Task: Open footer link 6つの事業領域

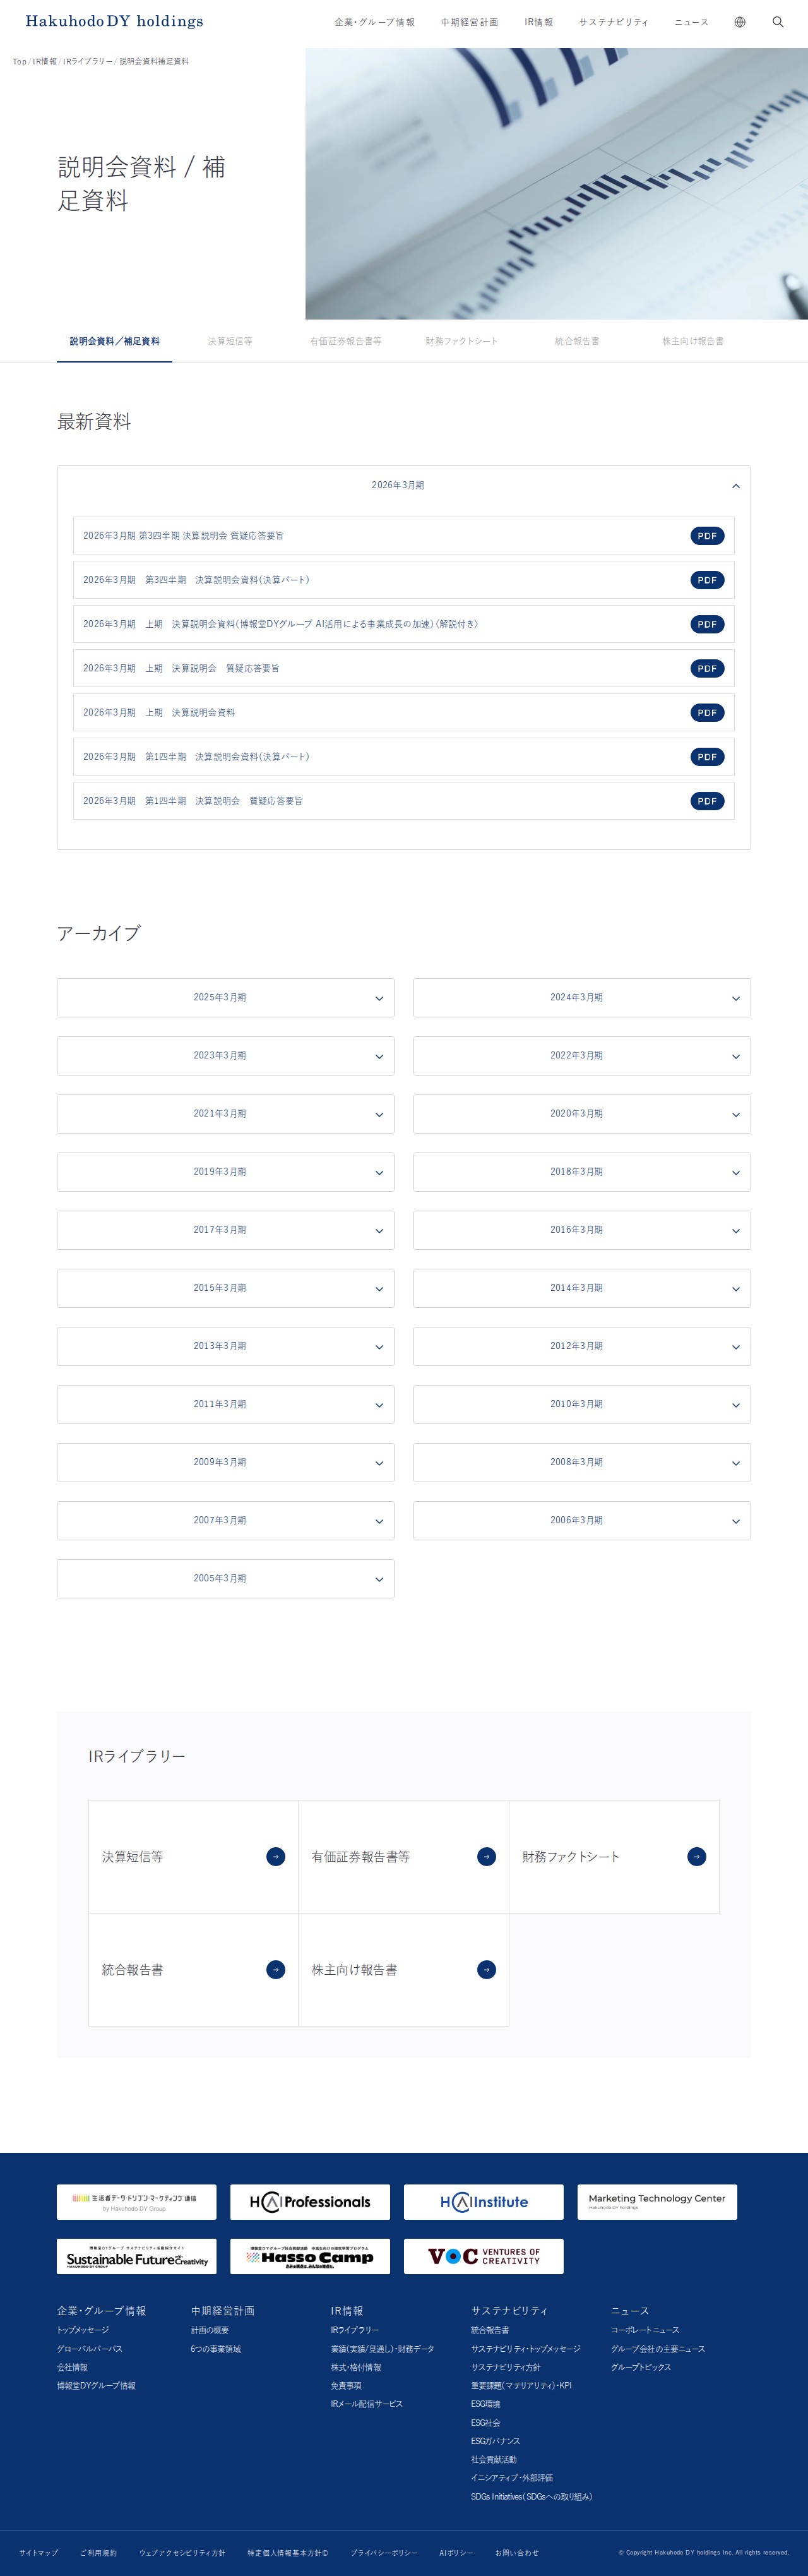Action: coord(216,2350)
